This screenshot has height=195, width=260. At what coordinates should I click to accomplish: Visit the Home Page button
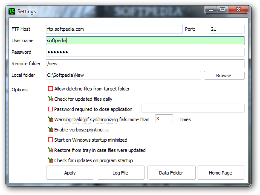(x=221, y=172)
